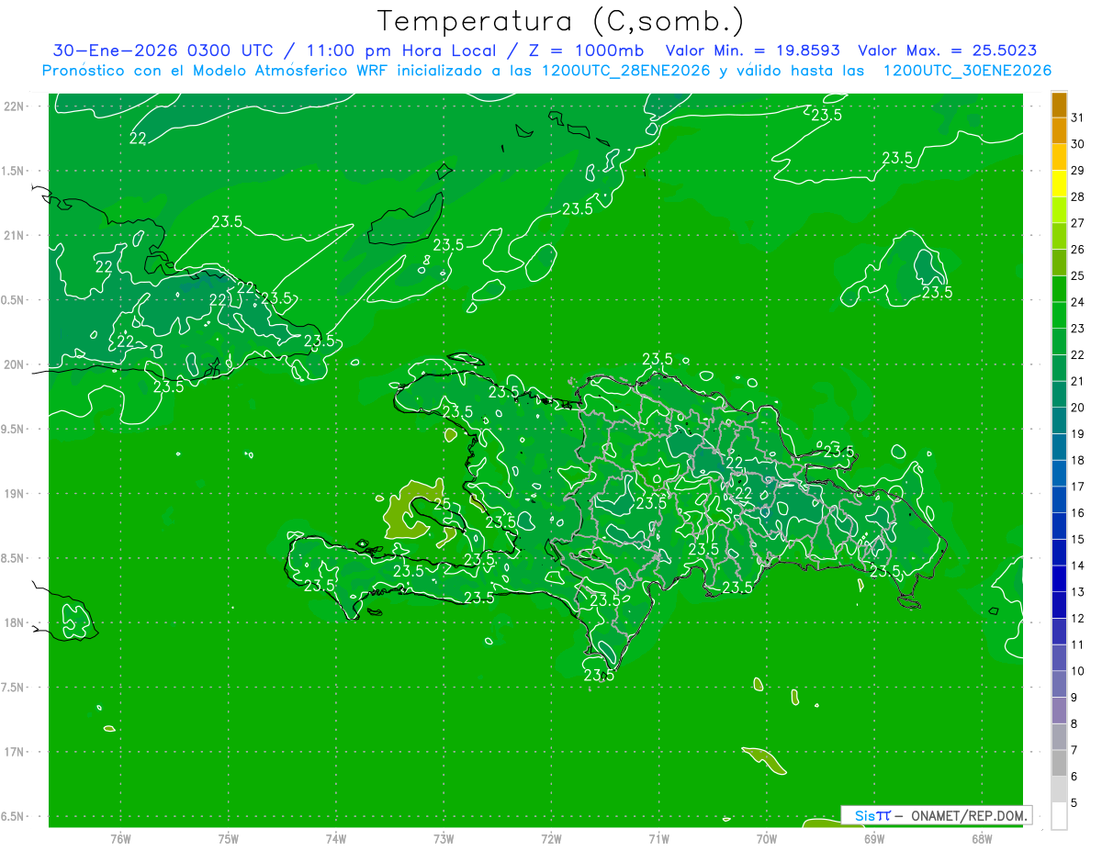This screenshot has height=851, width=1102.
Task: Click the '25' contour label west of Haiti
Action: [x=442, y=504]
